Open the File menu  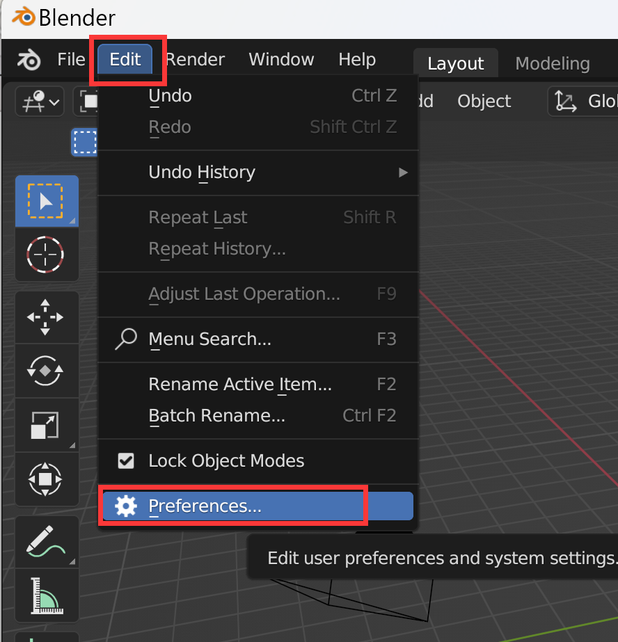coord(71,60)
